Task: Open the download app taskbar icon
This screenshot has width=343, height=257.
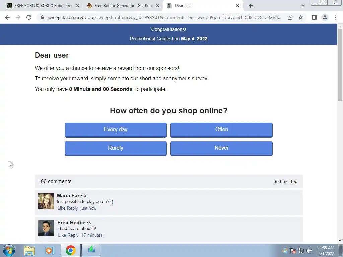Action: pyautogui.click(x=91, y=250)
